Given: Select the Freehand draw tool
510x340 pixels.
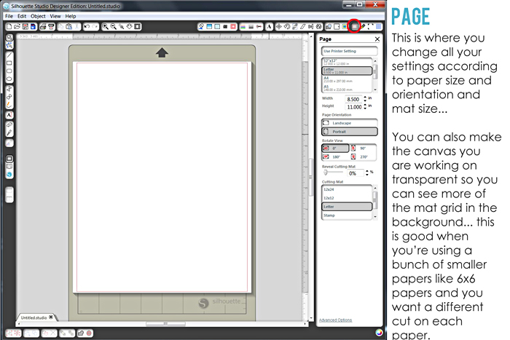Looking at the screenshot, I should [9, 105].
